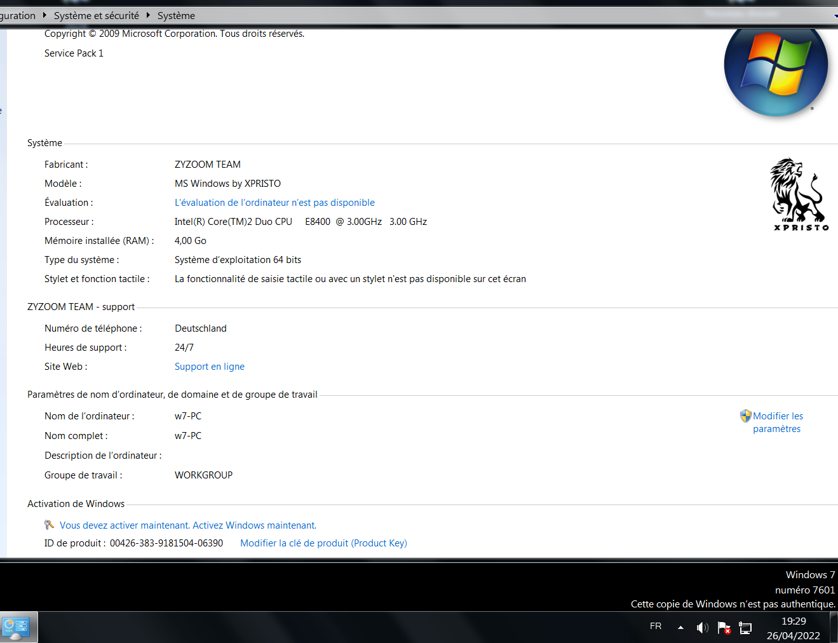Screen dimensions: 838x643
Task: Click the Fabricant label
Action: [66, 165]
